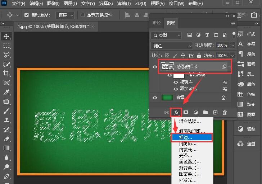The width and height of the screenshot is (262, 184).
Task: Toggle visibility of 添加杂色 filter
Action: pos(176,89)
